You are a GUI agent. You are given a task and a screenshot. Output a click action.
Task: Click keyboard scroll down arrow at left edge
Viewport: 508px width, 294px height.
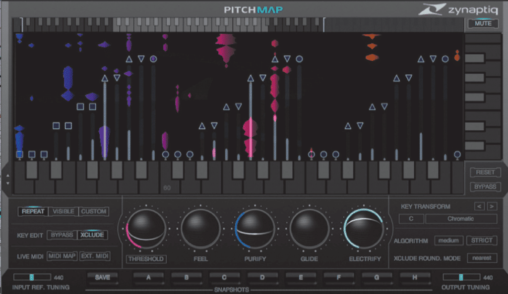coord(8,183)
